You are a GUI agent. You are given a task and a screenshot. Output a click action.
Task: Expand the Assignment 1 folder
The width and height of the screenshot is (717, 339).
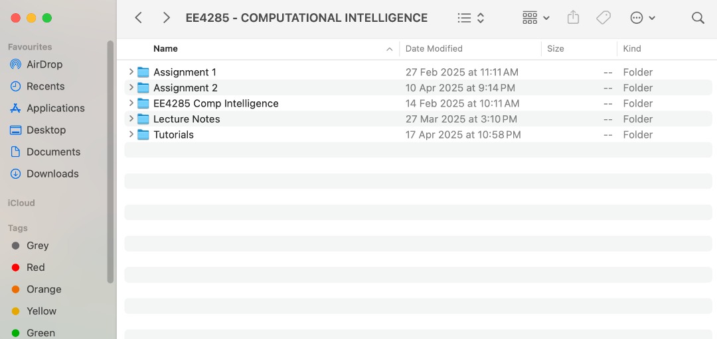pyautogui.click(x=131, y=72)
